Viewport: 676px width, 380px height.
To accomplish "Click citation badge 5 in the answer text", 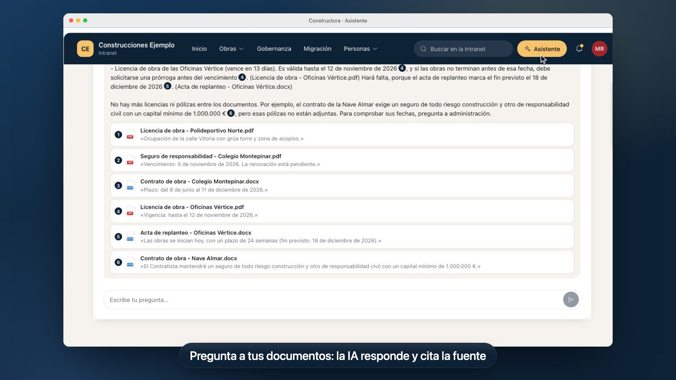I will click(168, 86).
